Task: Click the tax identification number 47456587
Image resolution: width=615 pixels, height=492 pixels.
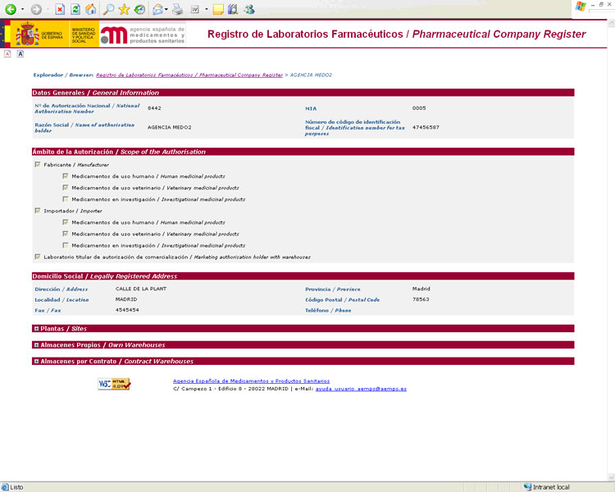Action: click(x=426, y=128)
